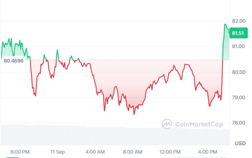Click the green price peak near 82.00

225,24
